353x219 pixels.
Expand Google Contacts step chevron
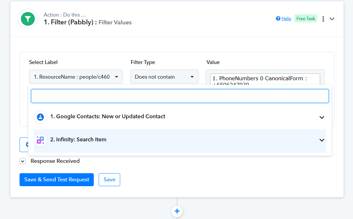[322, 117]
